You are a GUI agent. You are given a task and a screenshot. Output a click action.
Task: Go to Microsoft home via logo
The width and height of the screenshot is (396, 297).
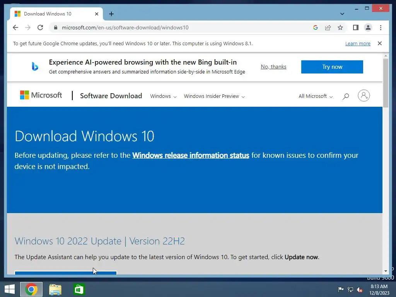(x=41, y=95)
